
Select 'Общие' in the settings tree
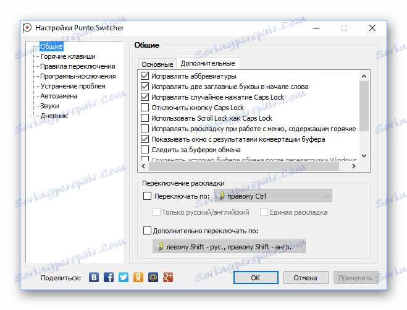pyautogui.click(x=51, y=46)
